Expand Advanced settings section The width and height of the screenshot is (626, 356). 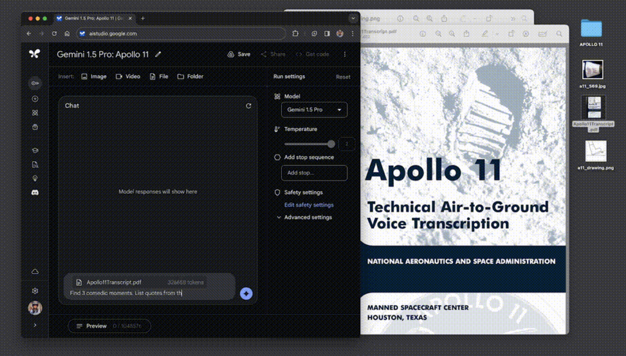click(304, 217)
